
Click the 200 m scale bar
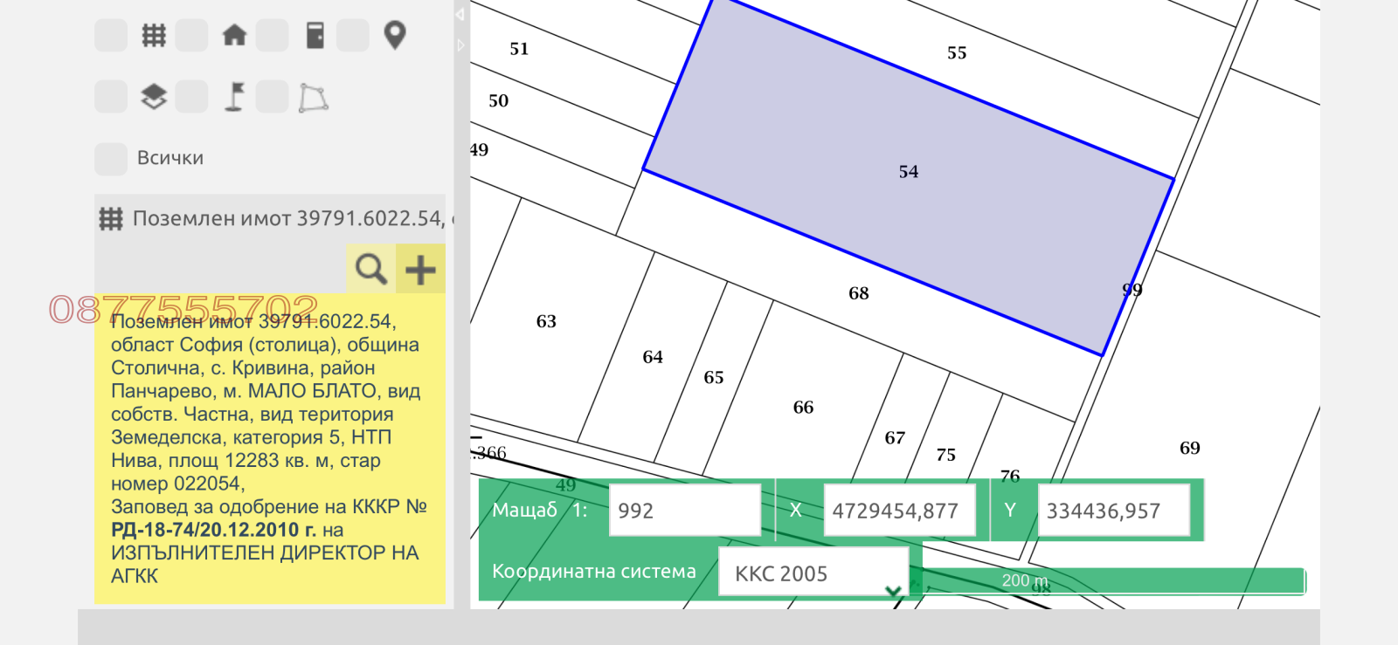click(x=1111, y=580)
